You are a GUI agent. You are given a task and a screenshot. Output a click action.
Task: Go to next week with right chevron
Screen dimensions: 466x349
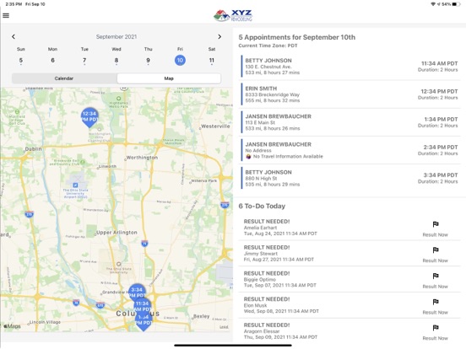pos(219,36)
